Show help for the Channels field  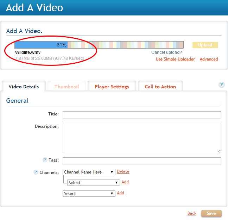(x=36, y=172)
